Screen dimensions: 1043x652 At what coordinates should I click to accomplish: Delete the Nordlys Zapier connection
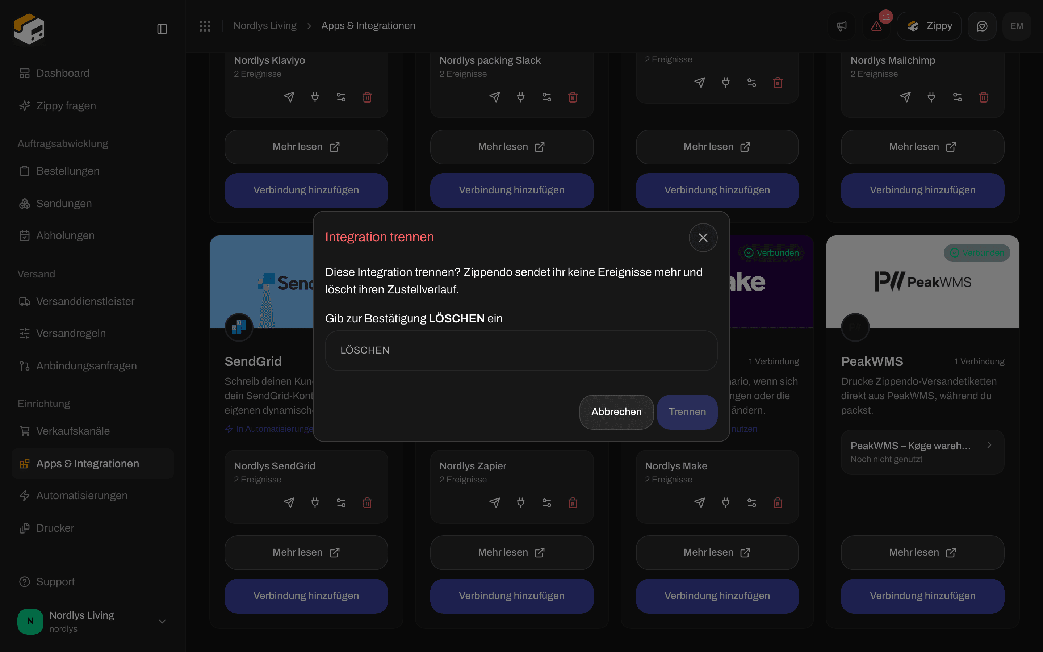[x=573, y=503]
